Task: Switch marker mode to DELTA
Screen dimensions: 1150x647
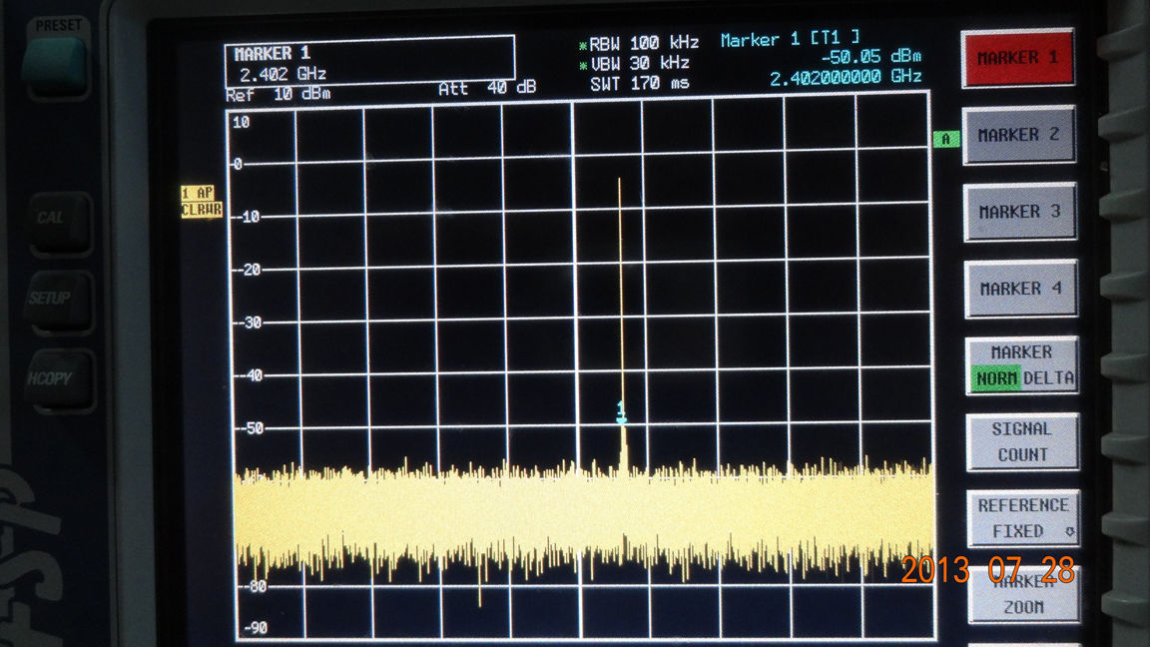Action: click(1049, 378)
